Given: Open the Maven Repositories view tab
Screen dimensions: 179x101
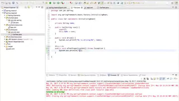Looking at the screenshot, I should click(x=129, y=75).
